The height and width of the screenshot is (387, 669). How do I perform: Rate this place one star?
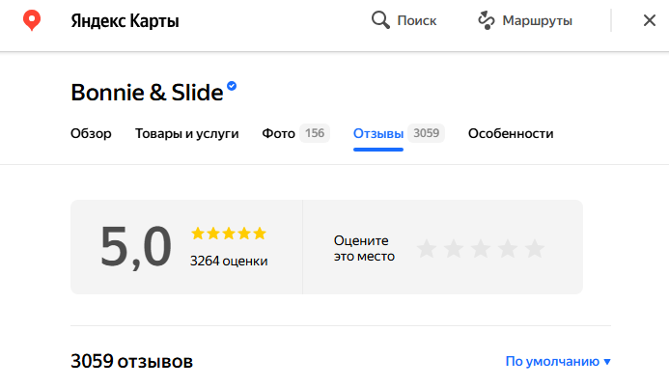click(x=427, y=249)
